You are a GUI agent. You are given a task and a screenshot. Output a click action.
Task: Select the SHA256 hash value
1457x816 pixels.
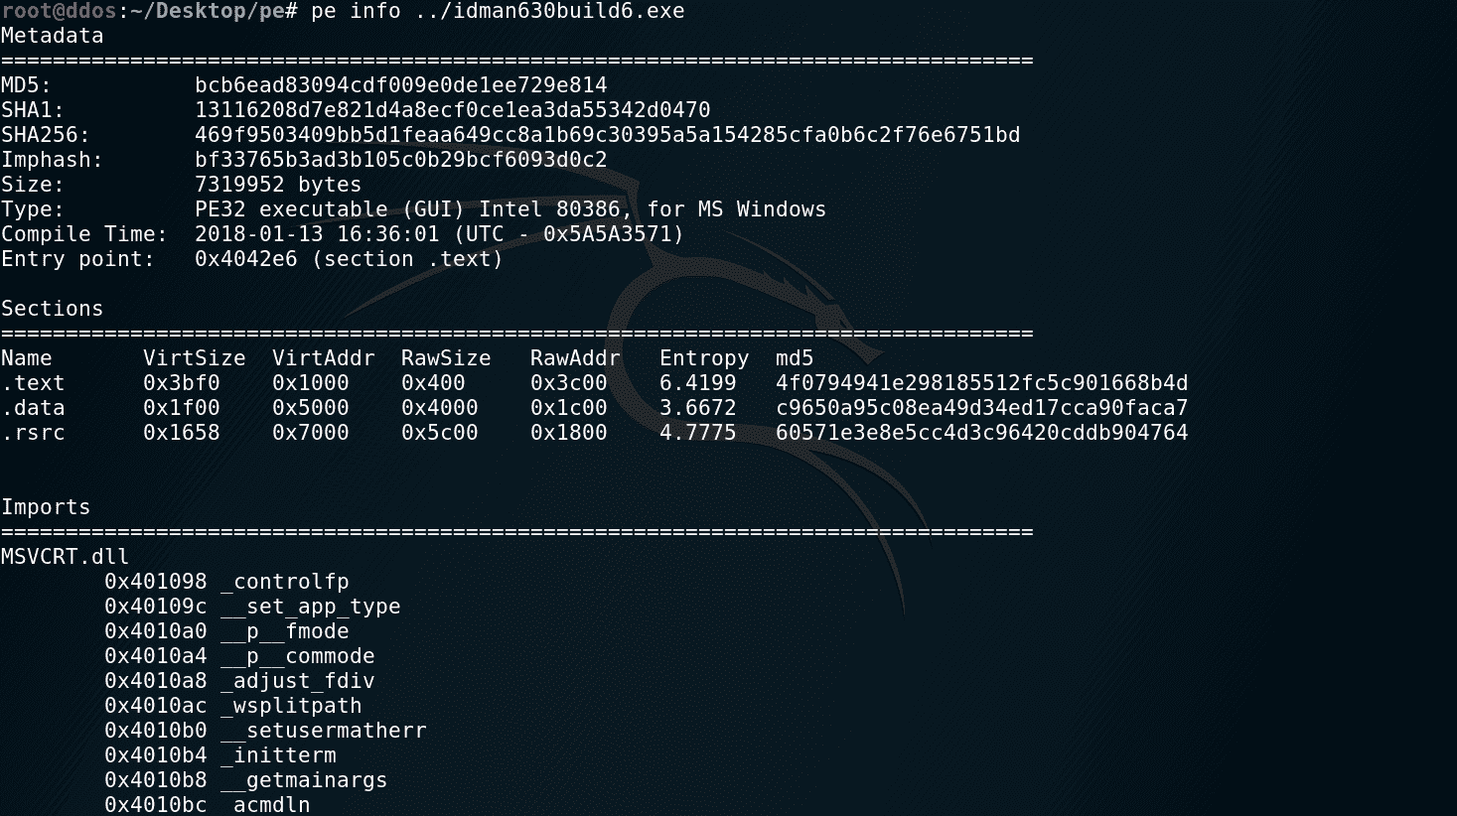[608, 135]
